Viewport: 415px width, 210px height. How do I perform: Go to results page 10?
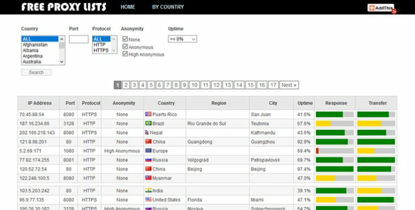coord(194,85)
